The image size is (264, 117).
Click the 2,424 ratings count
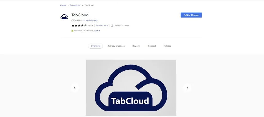pyautogui.click(x=90, y=25)
